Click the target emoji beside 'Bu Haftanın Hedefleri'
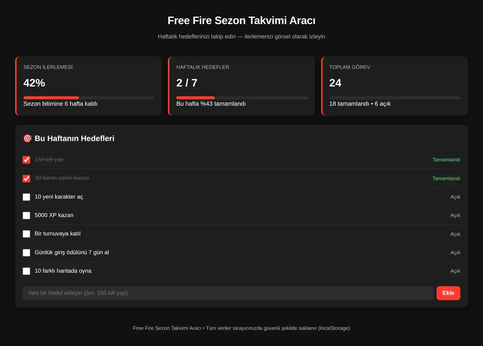This screenshot has height=346, width=483. (x=27, y=138)
